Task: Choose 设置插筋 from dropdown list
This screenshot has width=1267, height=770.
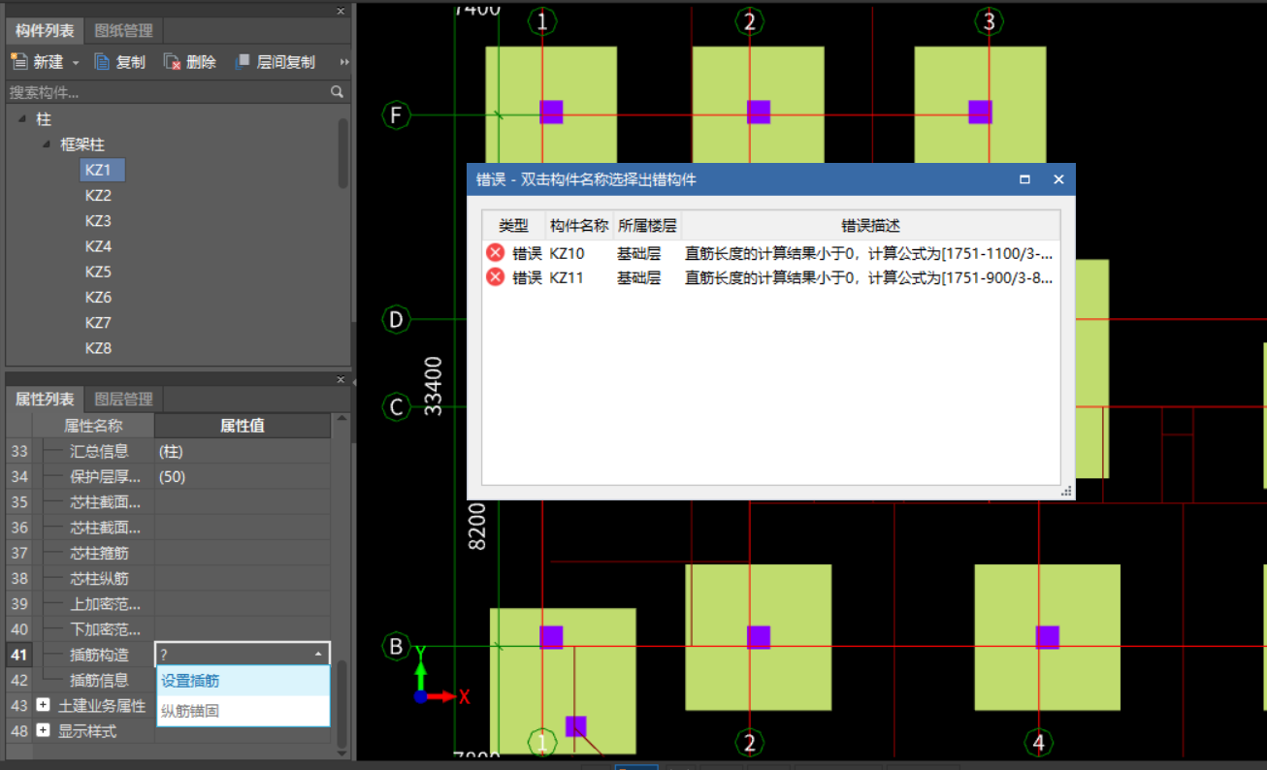Action: [243, 681]
